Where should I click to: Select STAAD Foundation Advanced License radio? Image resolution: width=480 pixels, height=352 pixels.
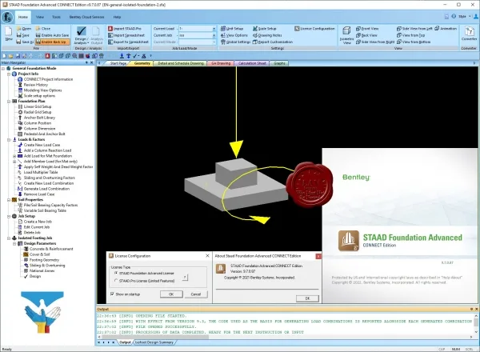[116, 273]
